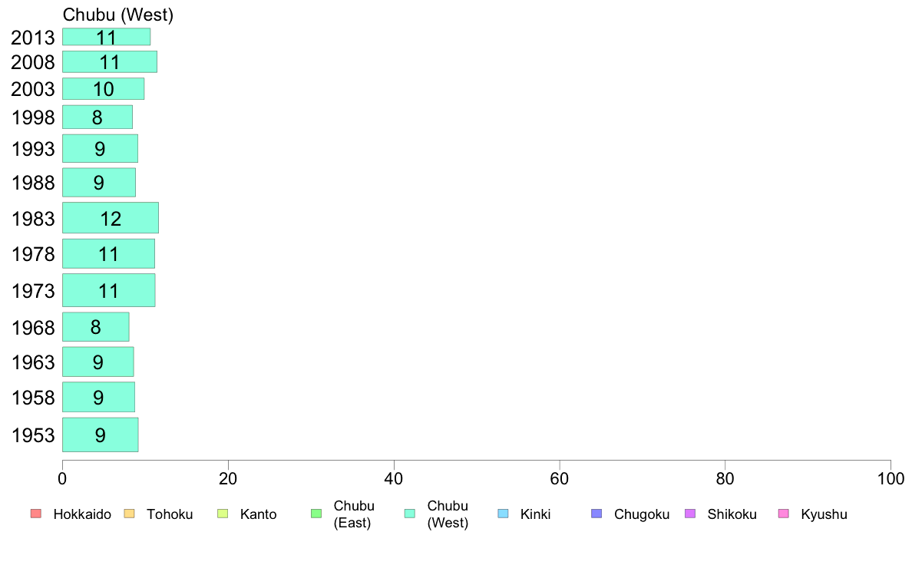This screenshot has width=912, height=565.
Task: Click the Shikoku purple legend swatch
Action: click(690, 514)
